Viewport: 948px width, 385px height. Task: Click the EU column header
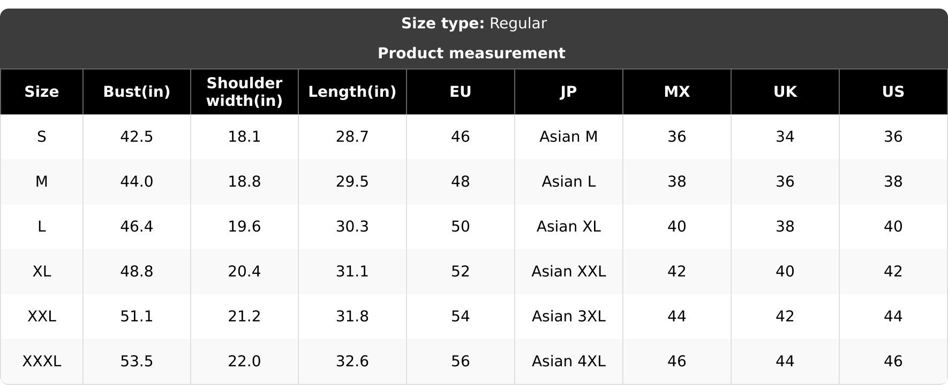tap(461, 92)
